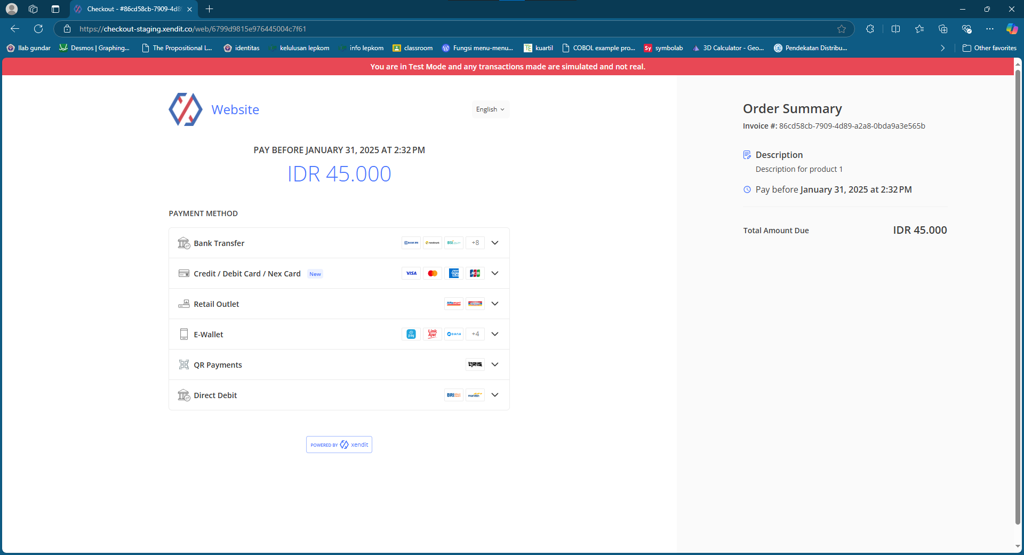
Task: Click the Powered by Xendit badge
Action: pyautogui.click(x=339, y=445)
